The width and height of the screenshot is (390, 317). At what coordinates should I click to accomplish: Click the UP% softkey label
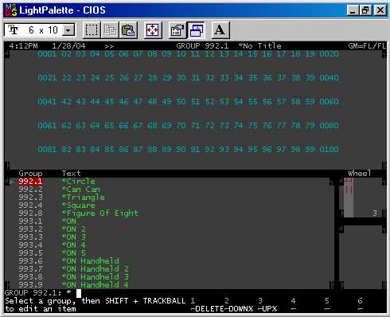tap(270, 309)
